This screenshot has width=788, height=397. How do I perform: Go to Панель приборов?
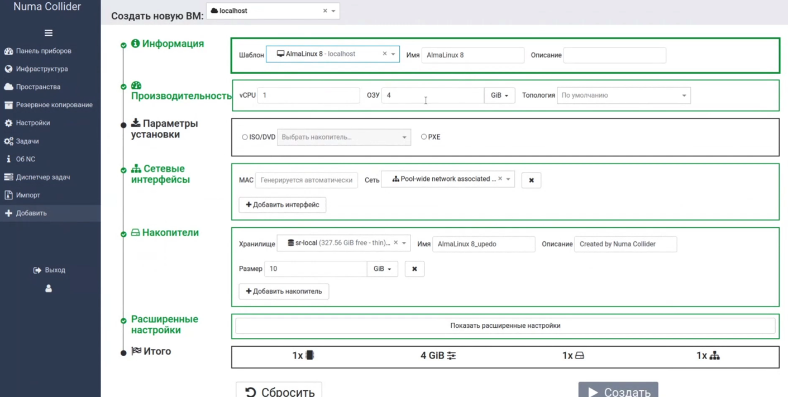pyautogui.click(x=44, y=51)
